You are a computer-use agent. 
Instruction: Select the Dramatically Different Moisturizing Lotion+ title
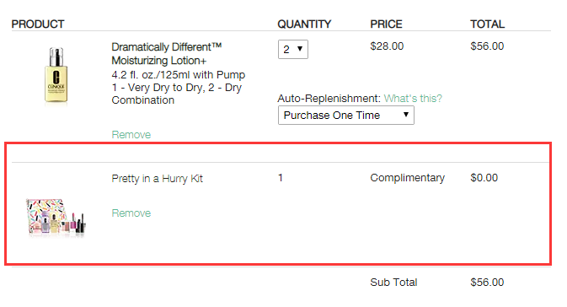(x=166, y=54)
